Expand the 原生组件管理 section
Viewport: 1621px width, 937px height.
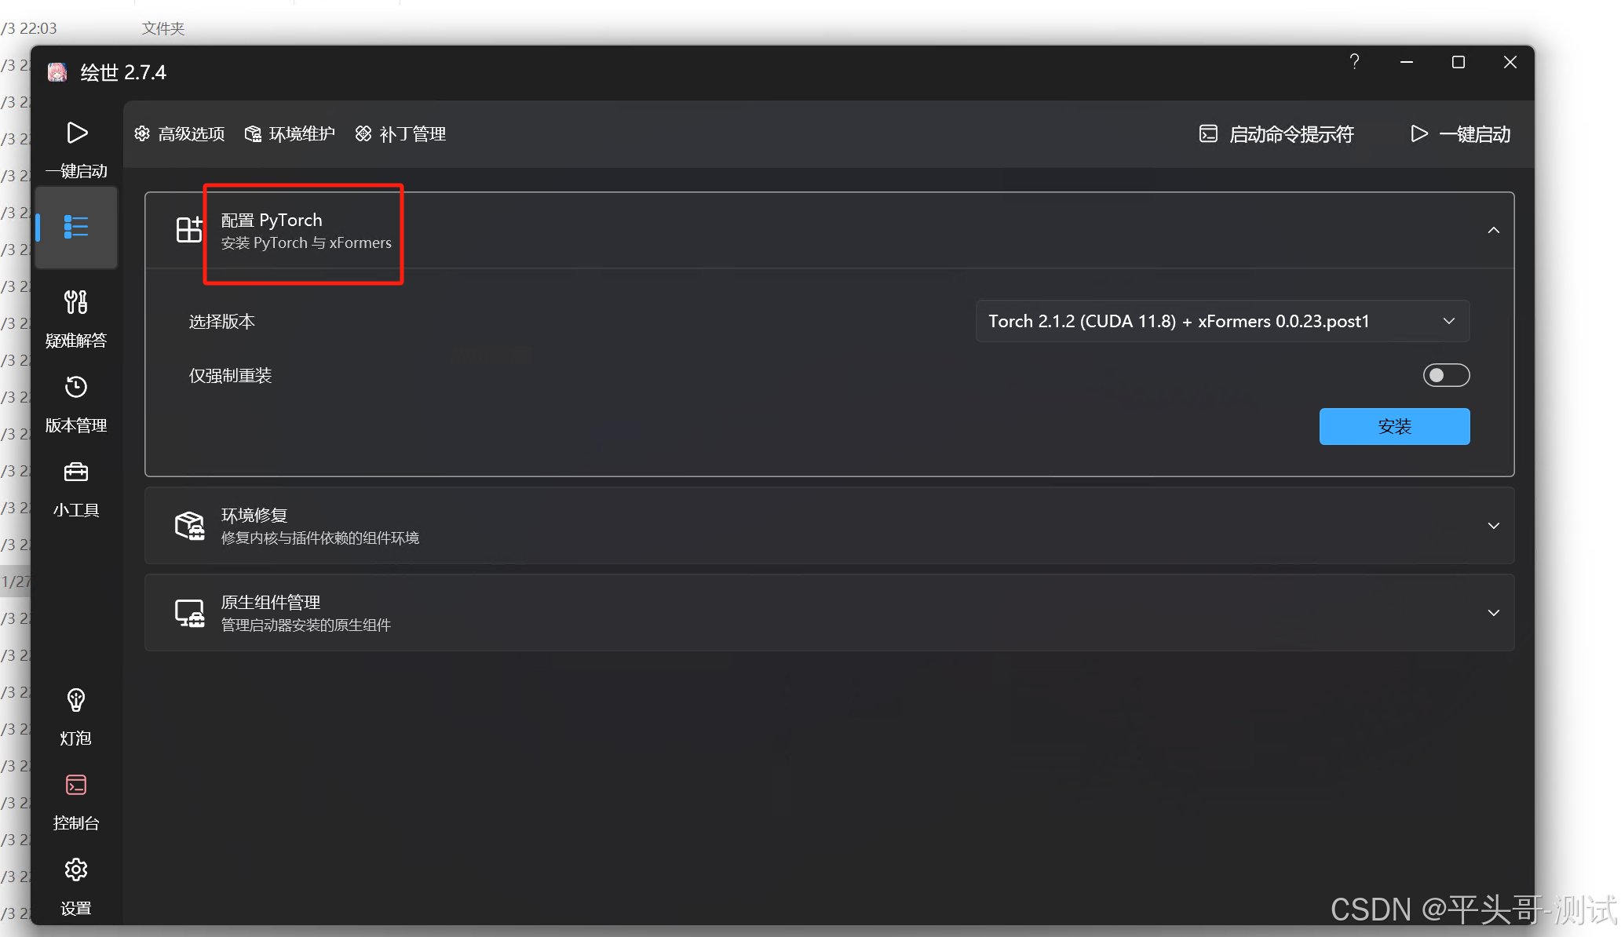1493,613
